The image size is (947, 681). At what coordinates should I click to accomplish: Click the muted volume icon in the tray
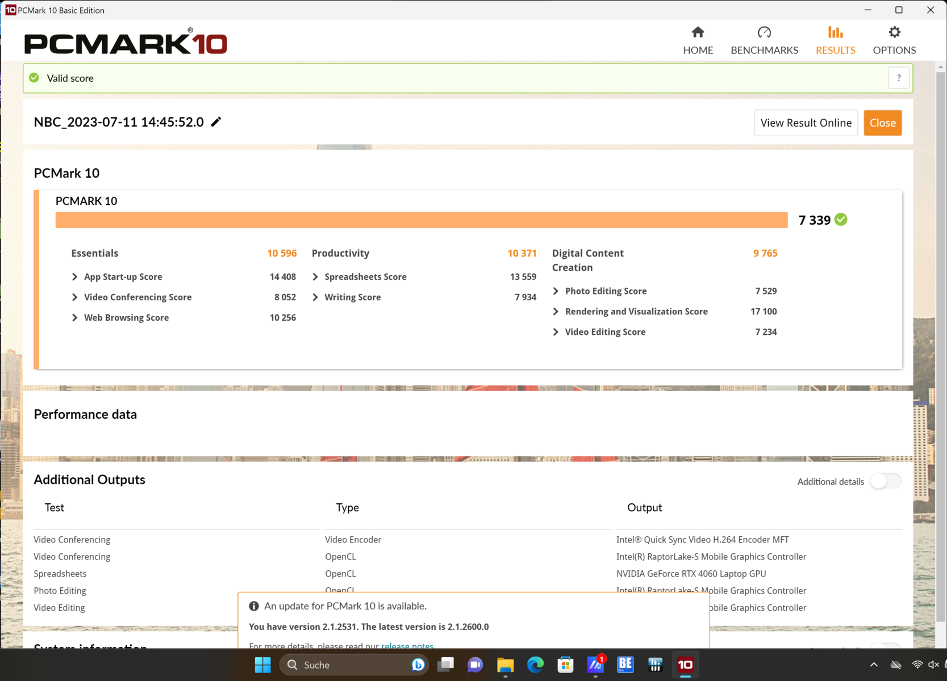point(933,665)
